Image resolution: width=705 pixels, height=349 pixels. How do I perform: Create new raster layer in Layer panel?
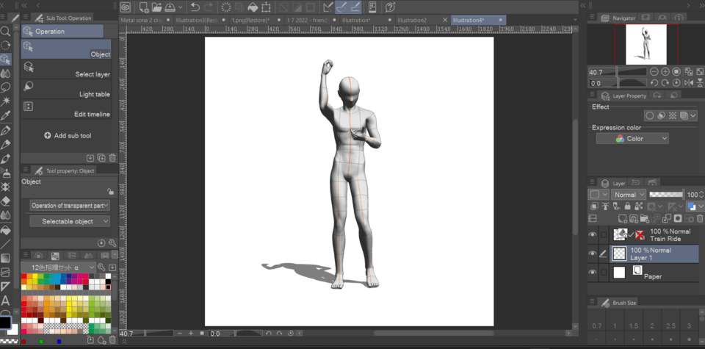(623, 218)
